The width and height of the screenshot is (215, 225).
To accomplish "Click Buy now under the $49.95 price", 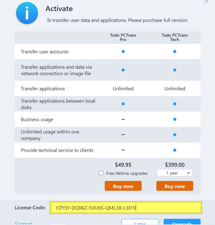I will click(123, 186).
